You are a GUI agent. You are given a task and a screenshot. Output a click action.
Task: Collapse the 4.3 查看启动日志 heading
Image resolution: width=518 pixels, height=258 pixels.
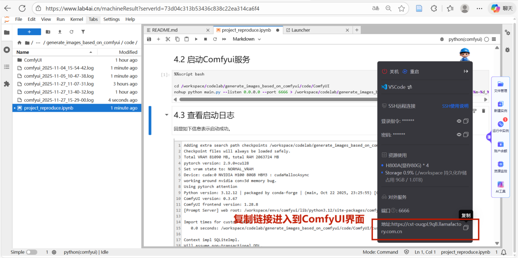[166, 115]
